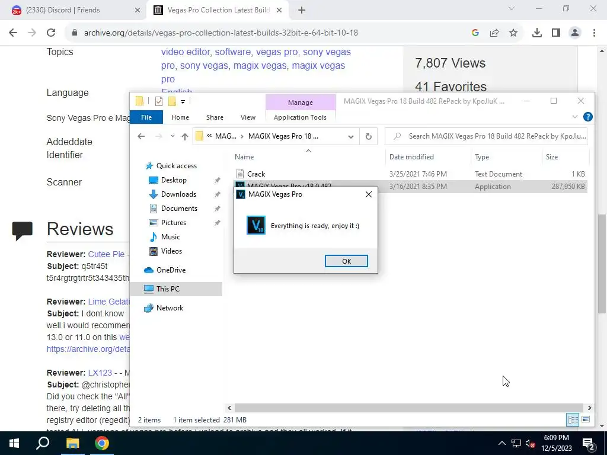
Task: Click the share page icon in Chrome
Action: [494, 33]
